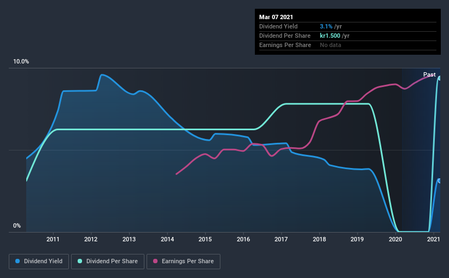449x278 pixels.
Task: Click the 'Dividend Per Share' row label in tooltip
Action: (284, 36)
